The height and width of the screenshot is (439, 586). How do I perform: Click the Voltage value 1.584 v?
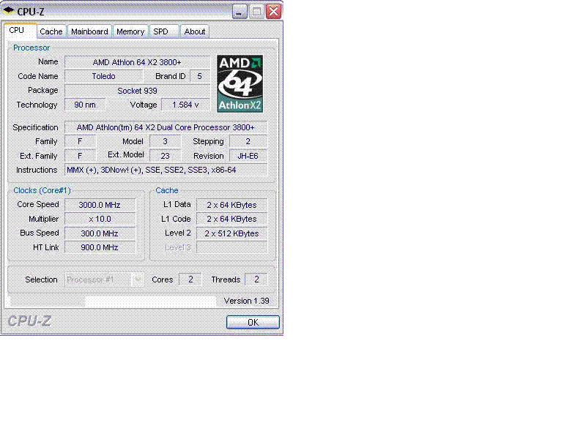click(186, 105)
